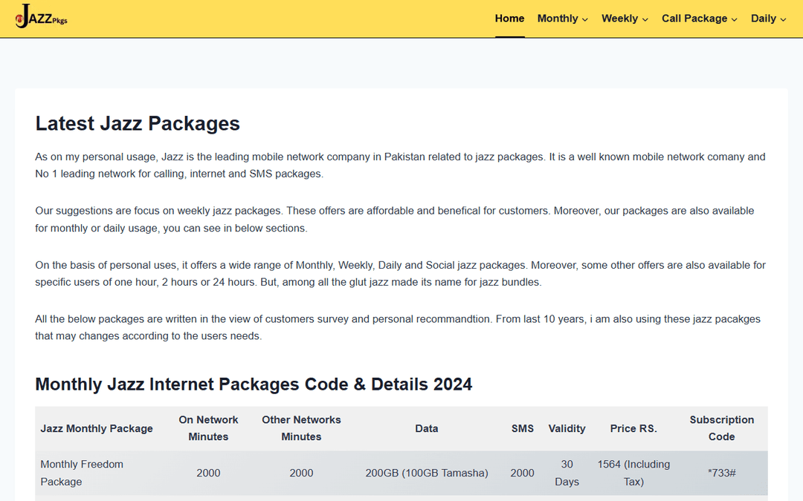The image size is (803, 501).
Task: Click the Data column header
Action: [427, 428]
